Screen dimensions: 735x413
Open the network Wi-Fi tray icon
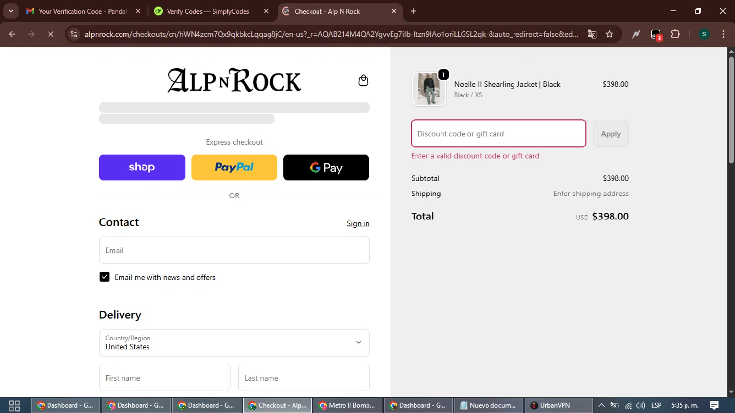pyautogui.click(x=628, y=406)
